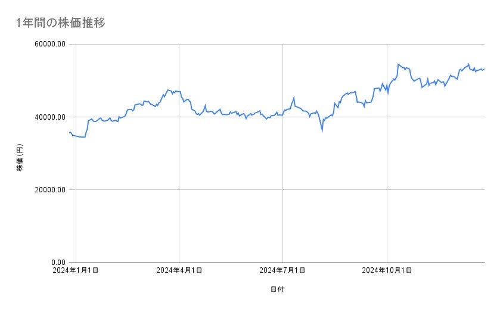500x309 pixels.
Task: Click the sharp price dip in early August
Action: click(x=322, y=130)
